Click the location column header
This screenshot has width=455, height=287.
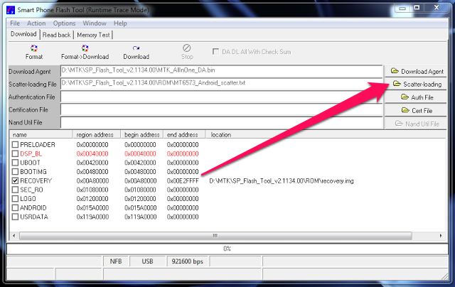point(325,135)
